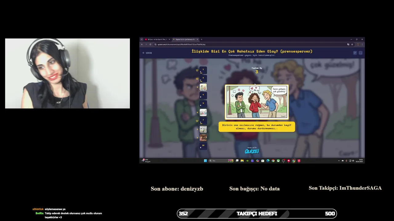Click the Quizei logo

click(252, 151)
